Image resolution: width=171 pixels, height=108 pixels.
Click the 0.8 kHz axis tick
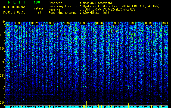(x=2, y=76)
